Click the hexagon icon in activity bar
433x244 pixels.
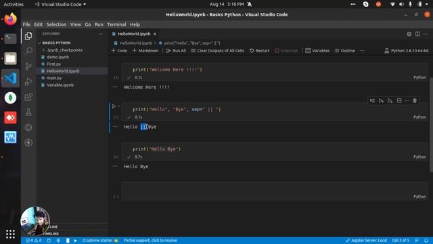pyautogui.click(x=28, y=127)
